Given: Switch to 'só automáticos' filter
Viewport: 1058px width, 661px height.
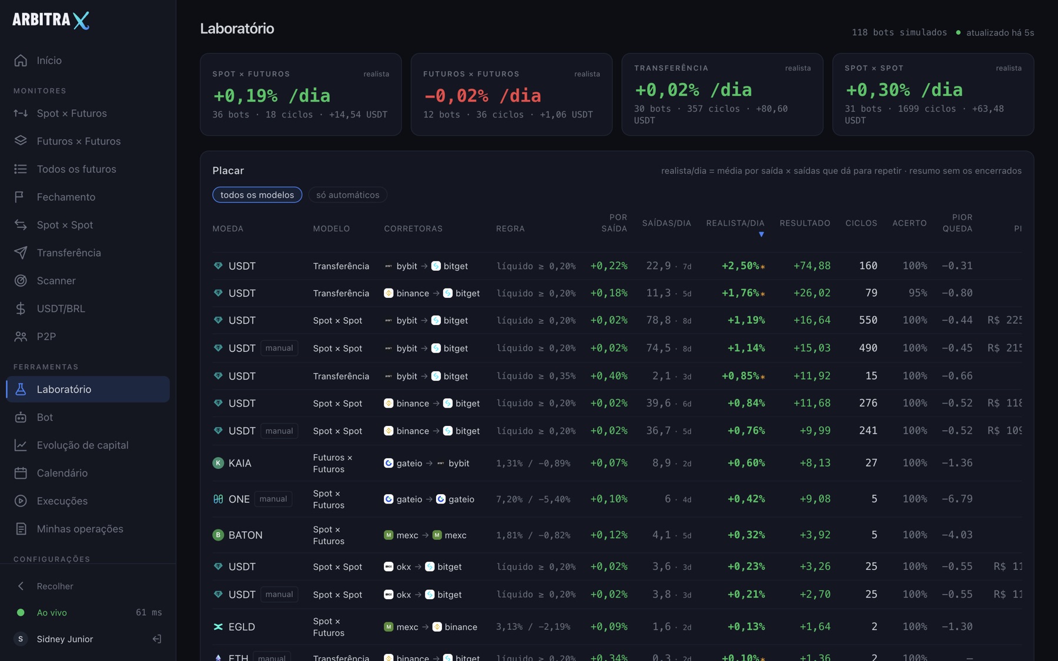Looking at the screenshot, I should pyautogui.click(x=348, y=194).
